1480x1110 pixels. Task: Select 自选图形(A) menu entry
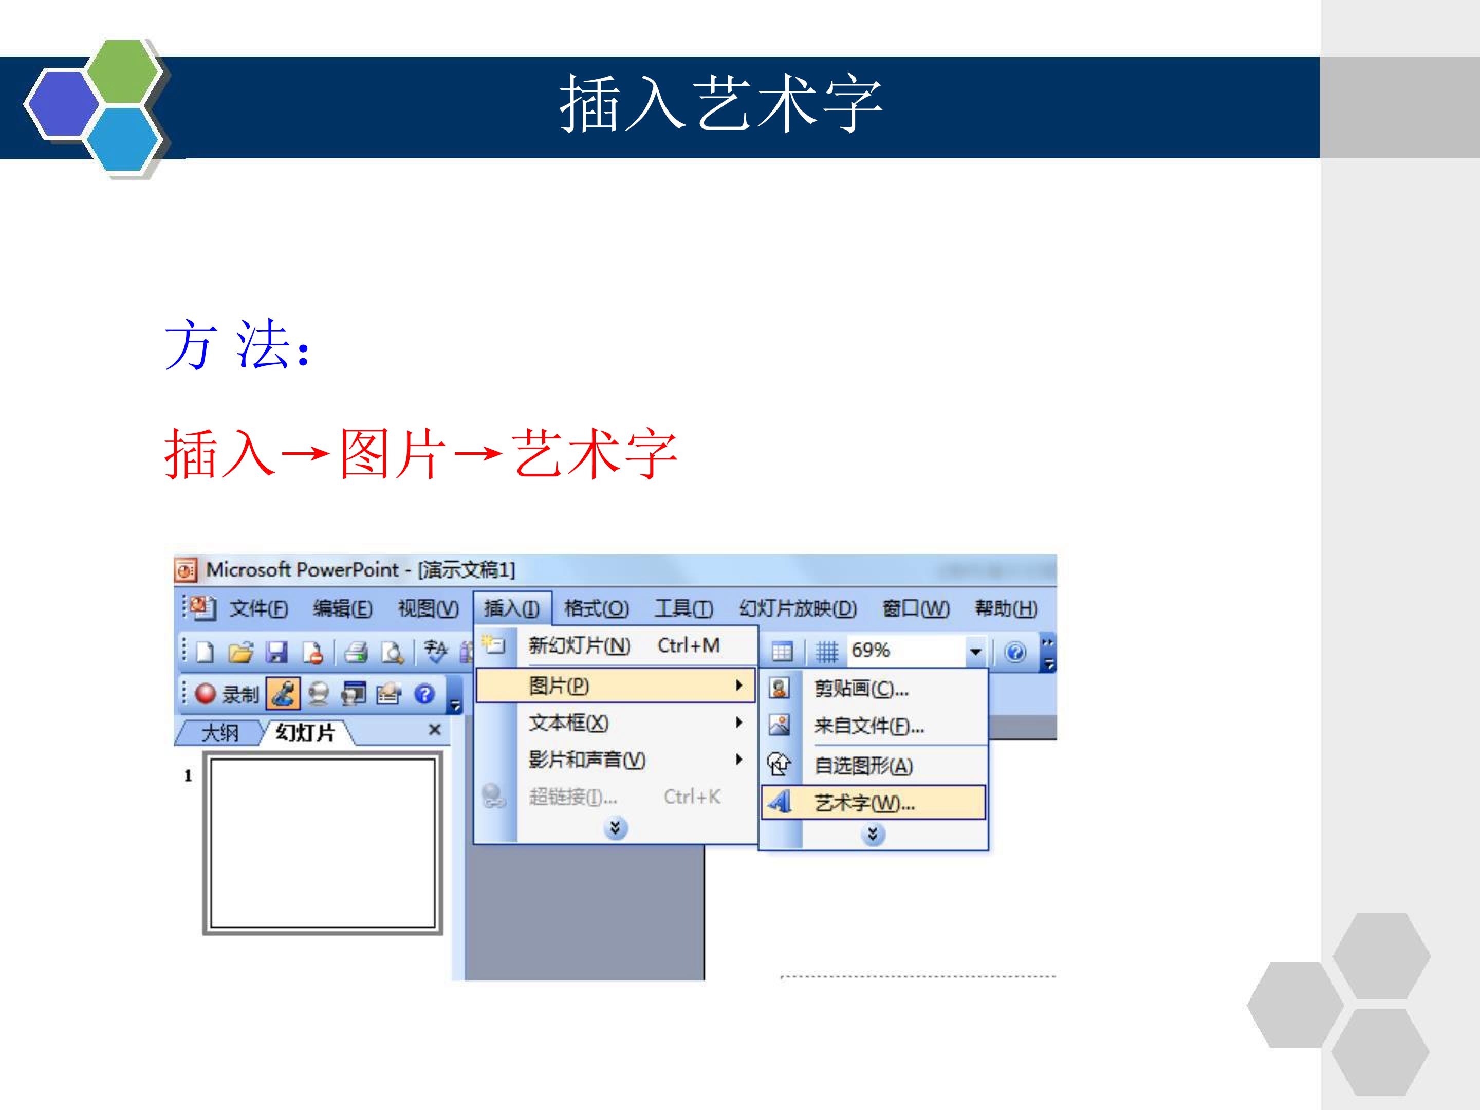873,765
